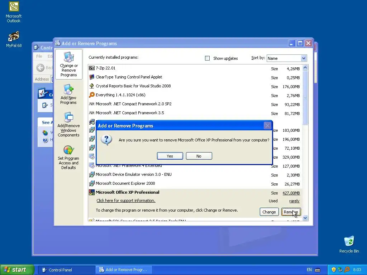Click the 176,00MB size value
This screenshot has height=275, width=367.
click(291, 87)
